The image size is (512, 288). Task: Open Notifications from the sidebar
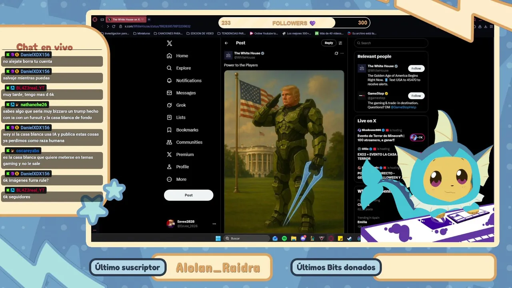pos(184,80)
